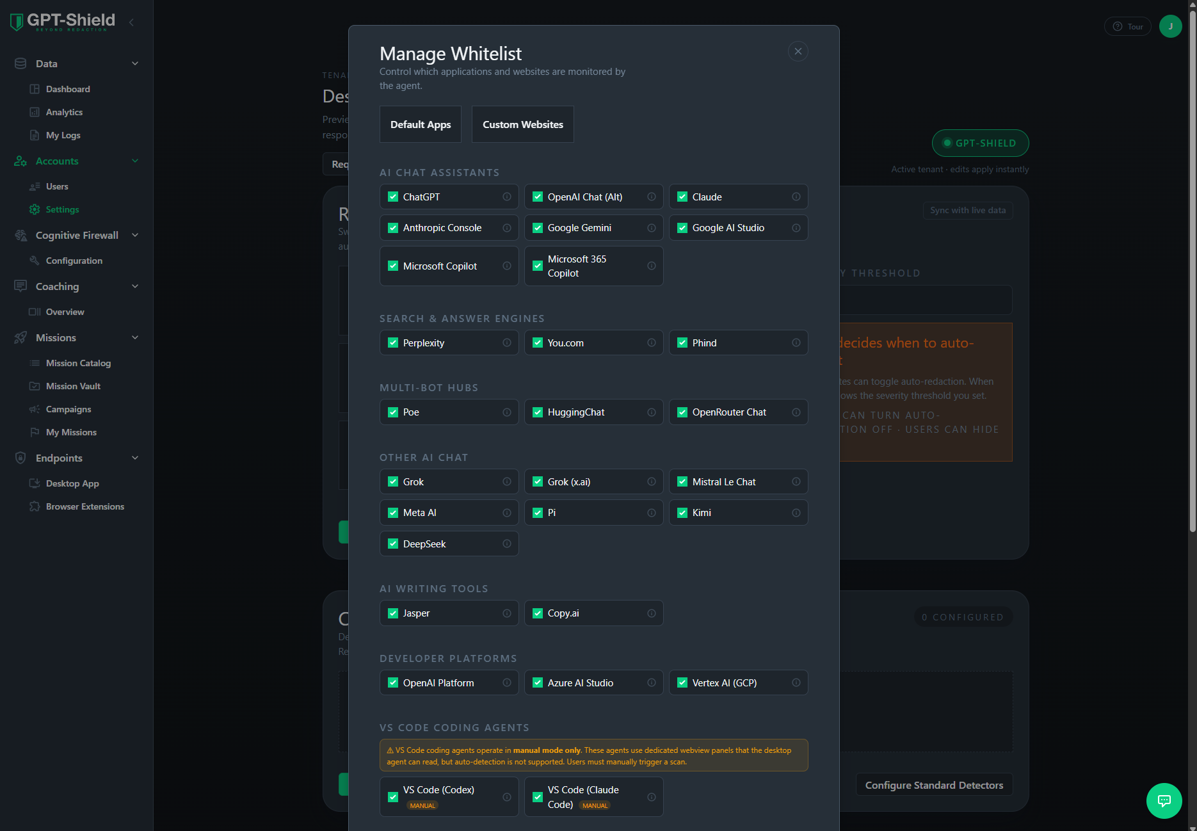Collapse the Coaching section chevron

tap(135, 286)
